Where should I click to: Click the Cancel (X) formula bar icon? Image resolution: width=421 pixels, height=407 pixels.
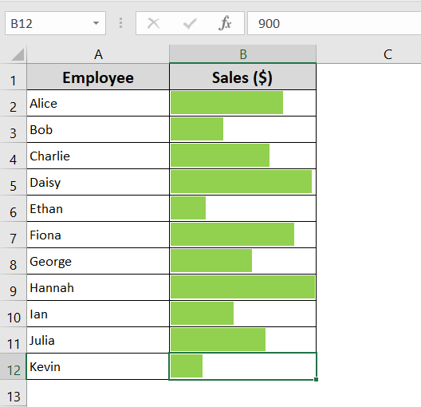[x=154, y=23]
